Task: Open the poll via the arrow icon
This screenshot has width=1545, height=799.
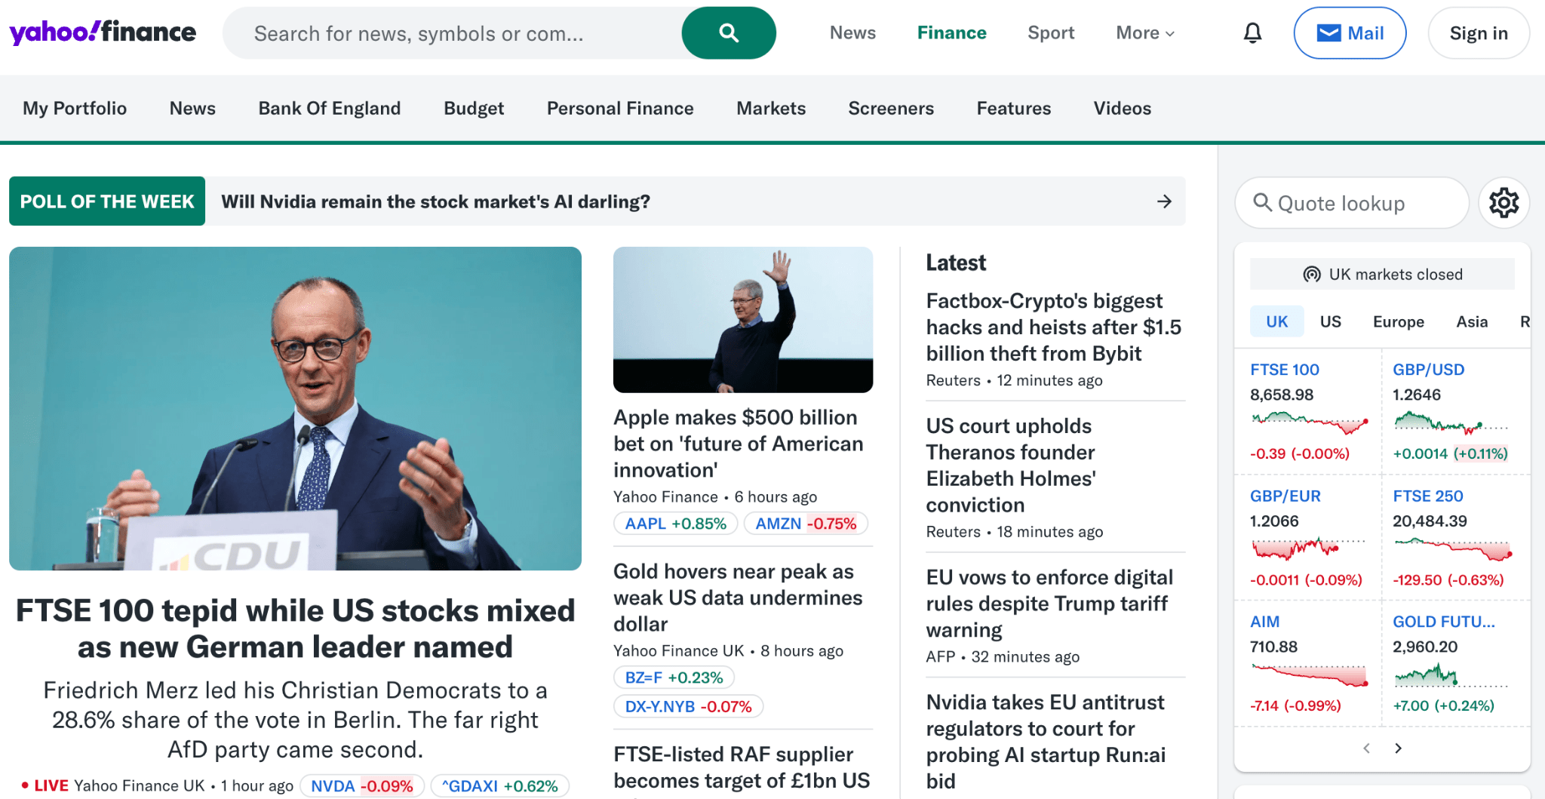Action: (x=1163, y=201)
